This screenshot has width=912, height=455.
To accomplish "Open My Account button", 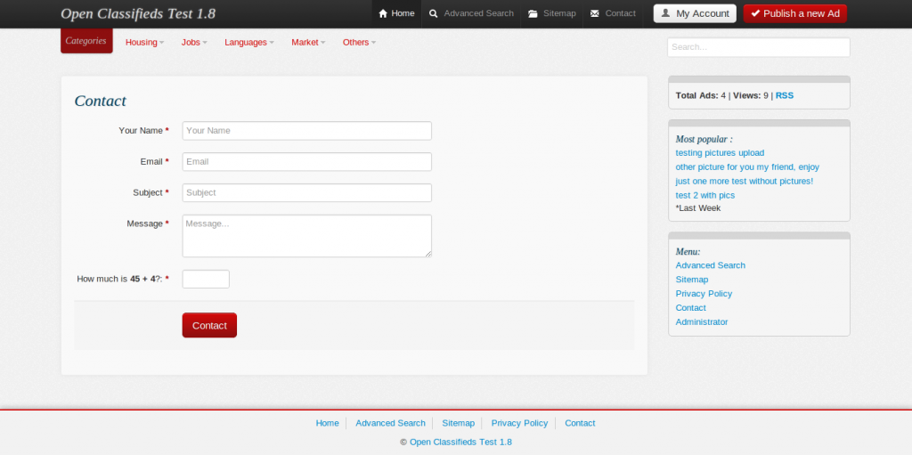I will (x=695, y=13).
